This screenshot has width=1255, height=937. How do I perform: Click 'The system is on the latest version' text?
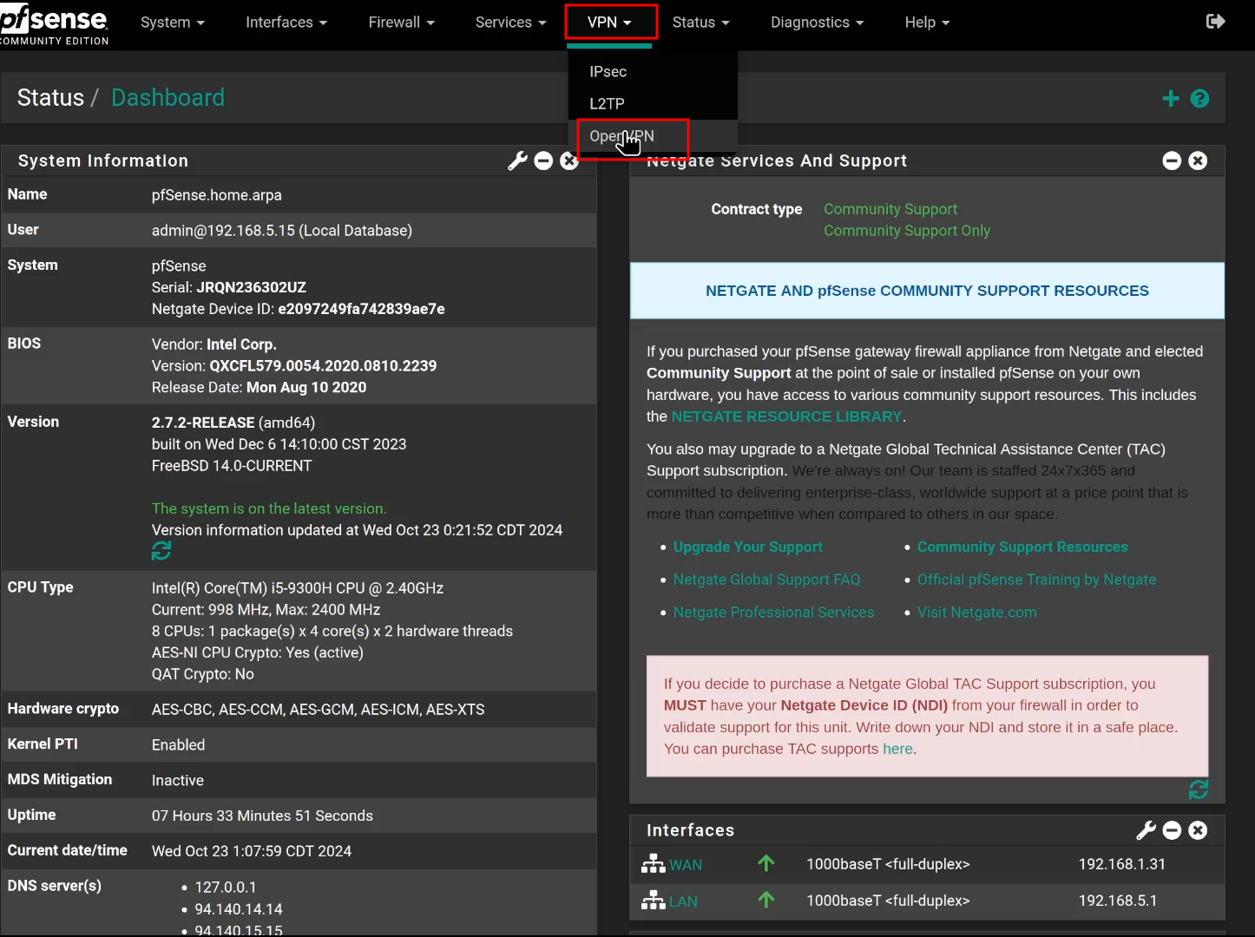coord(269,508)
